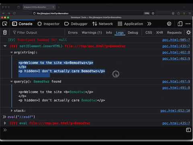Open source link poc.html:491:8
The height and width of the screenshot is (145, 193).
pyautogui.click(x=176, y=88)
